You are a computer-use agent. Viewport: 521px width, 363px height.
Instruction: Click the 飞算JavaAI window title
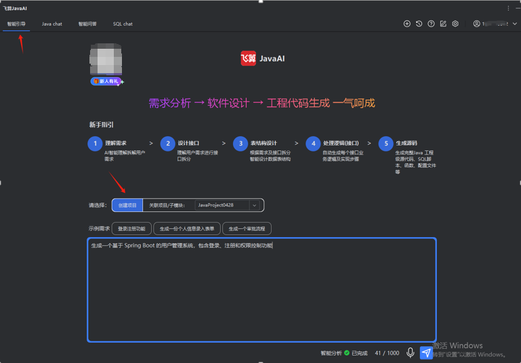point(15,8)
